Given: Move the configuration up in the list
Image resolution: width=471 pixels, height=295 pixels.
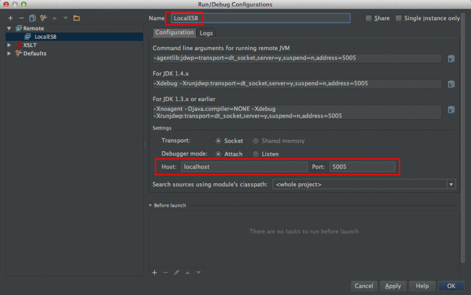Looking at the screenshot, I should (54, 18).
